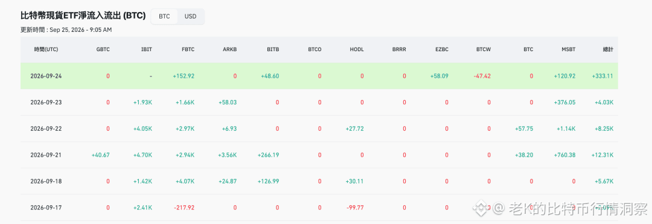Click the HODL column header
This screenshot has height=224, width=652.
tap(357, 49)
